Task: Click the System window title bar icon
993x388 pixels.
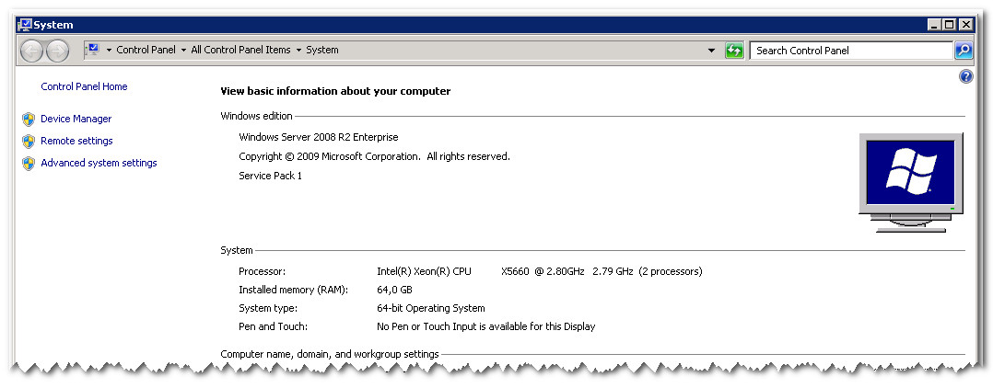Action: click(25, 25)
